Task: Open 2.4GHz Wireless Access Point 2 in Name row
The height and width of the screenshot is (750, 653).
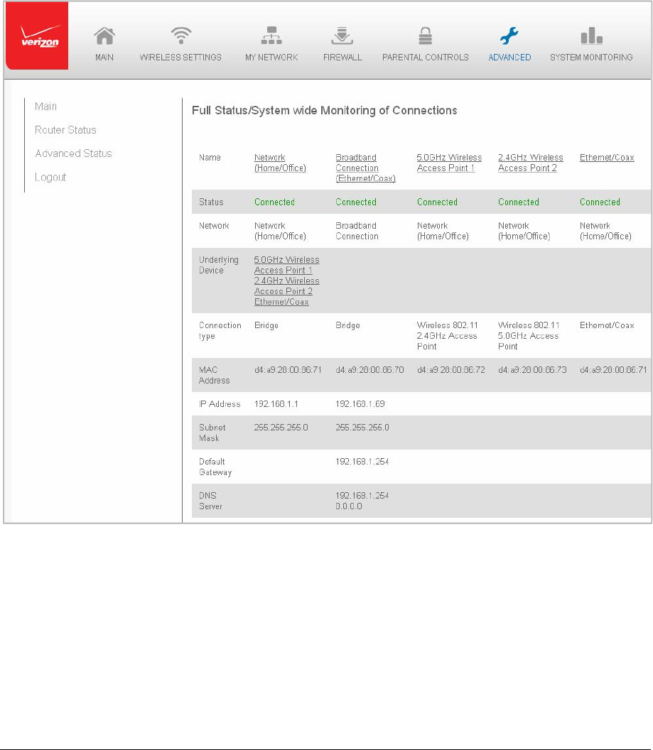Action: point(531,163)
